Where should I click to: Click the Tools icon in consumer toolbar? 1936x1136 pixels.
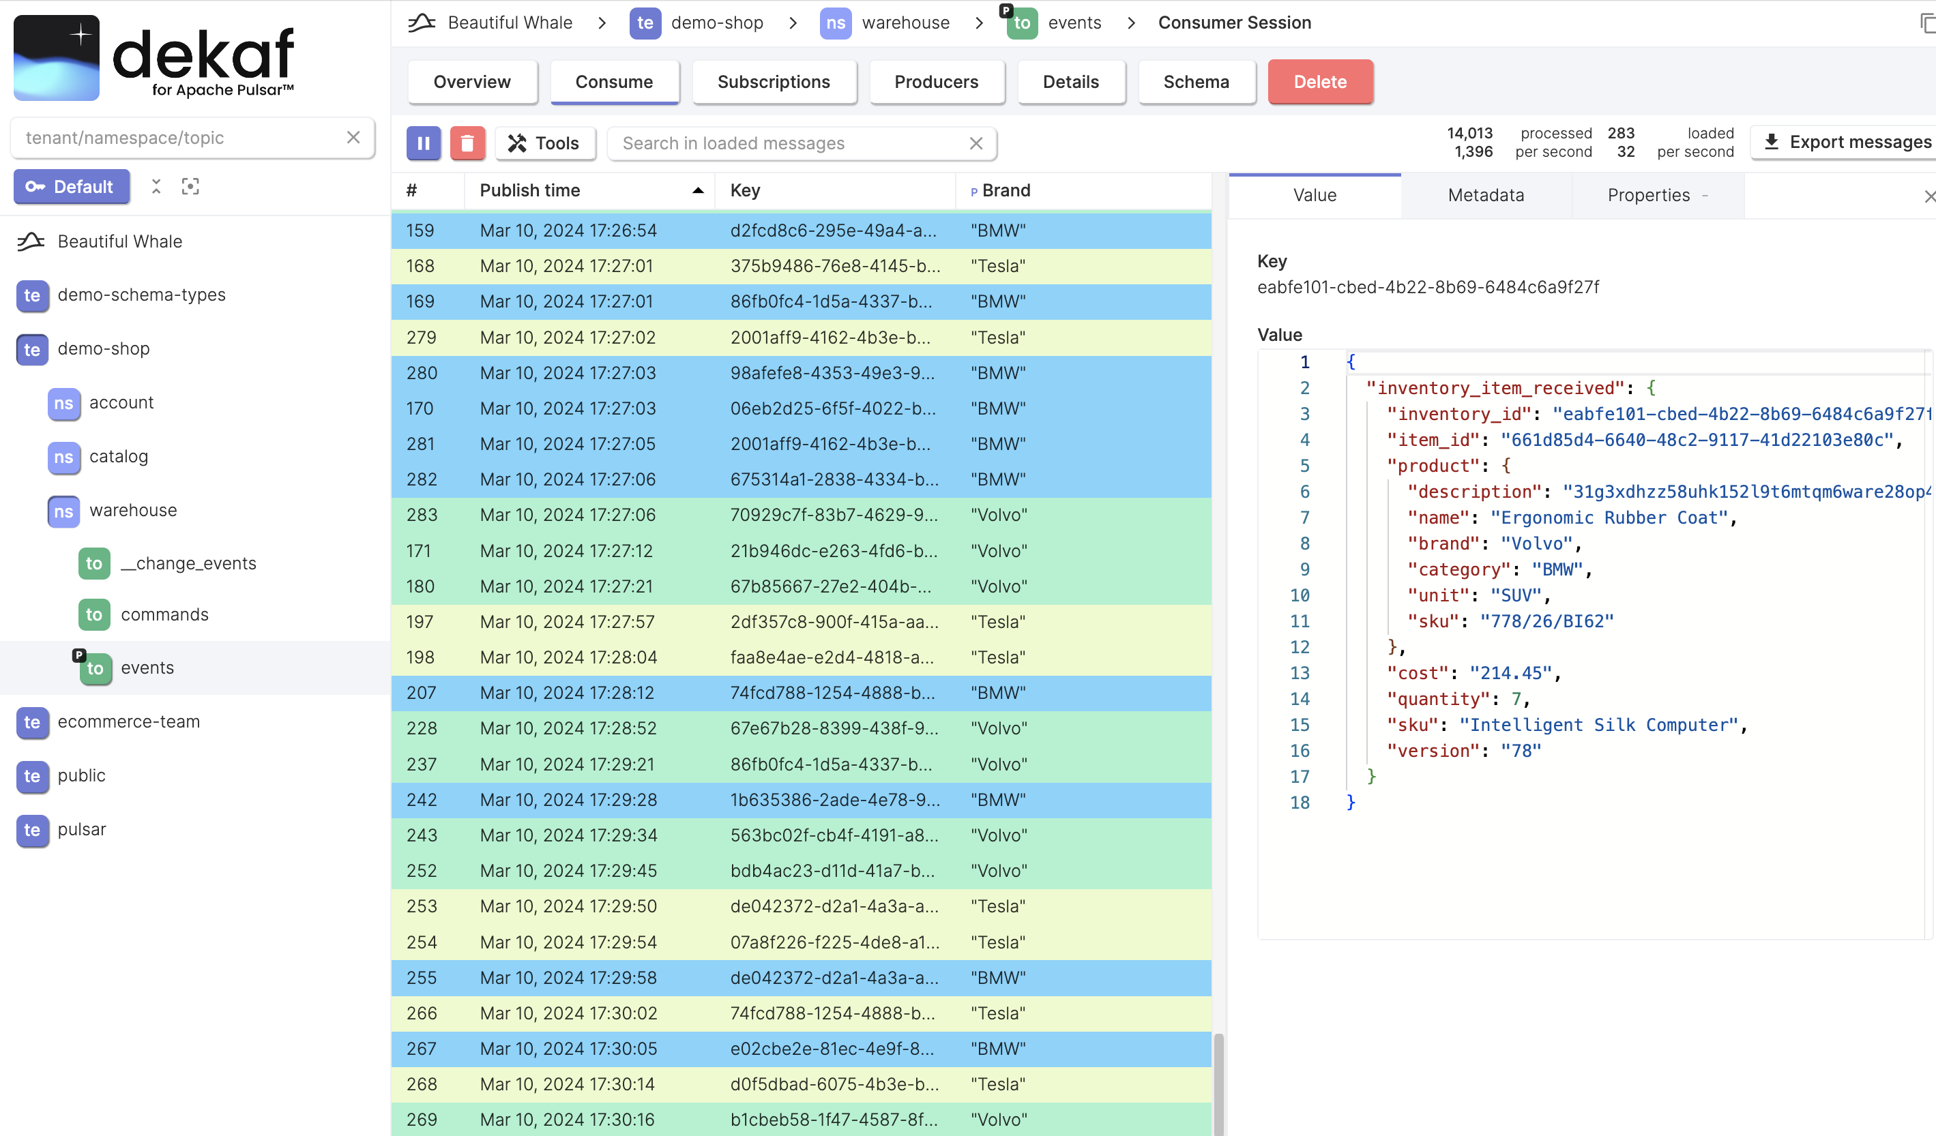click(541, 142)
